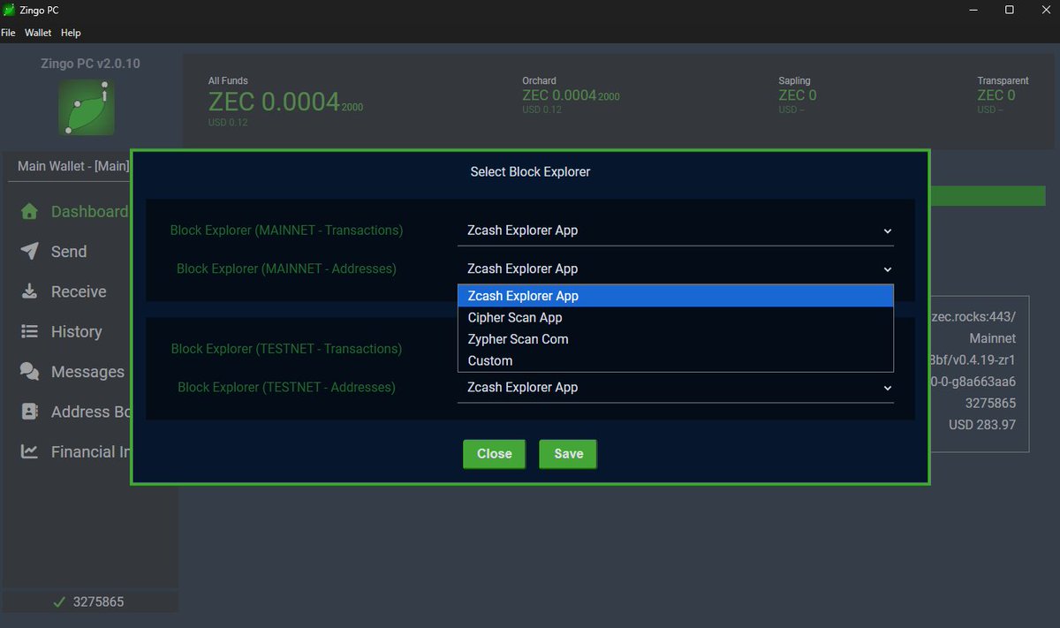Click the Mainnet network value
This screenshot has height=628, width=1060.
(992, 338)
